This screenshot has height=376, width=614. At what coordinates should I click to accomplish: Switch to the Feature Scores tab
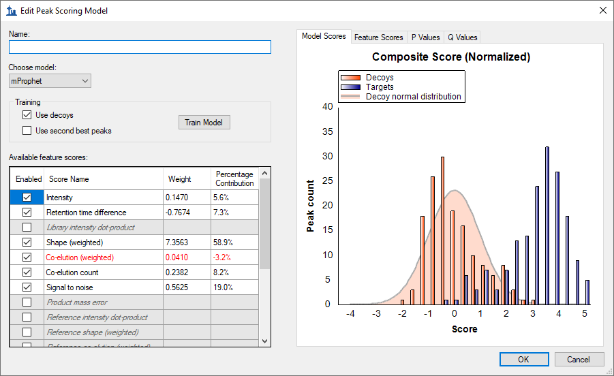click(x=378, y=37)
